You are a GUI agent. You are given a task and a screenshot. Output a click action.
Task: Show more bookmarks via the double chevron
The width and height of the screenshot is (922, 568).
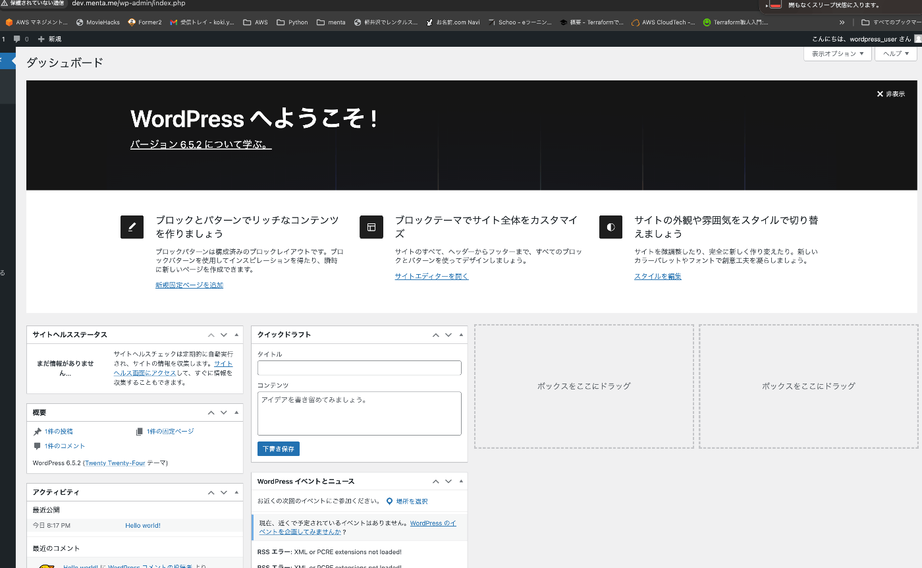(x=842, y=22)
